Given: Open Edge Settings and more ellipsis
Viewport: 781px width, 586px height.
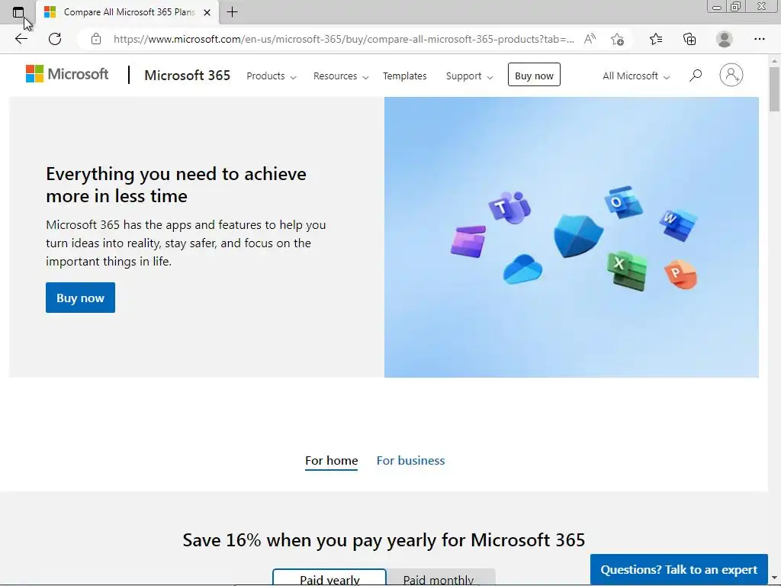Looking at the screenshot, I should [759, 39].
